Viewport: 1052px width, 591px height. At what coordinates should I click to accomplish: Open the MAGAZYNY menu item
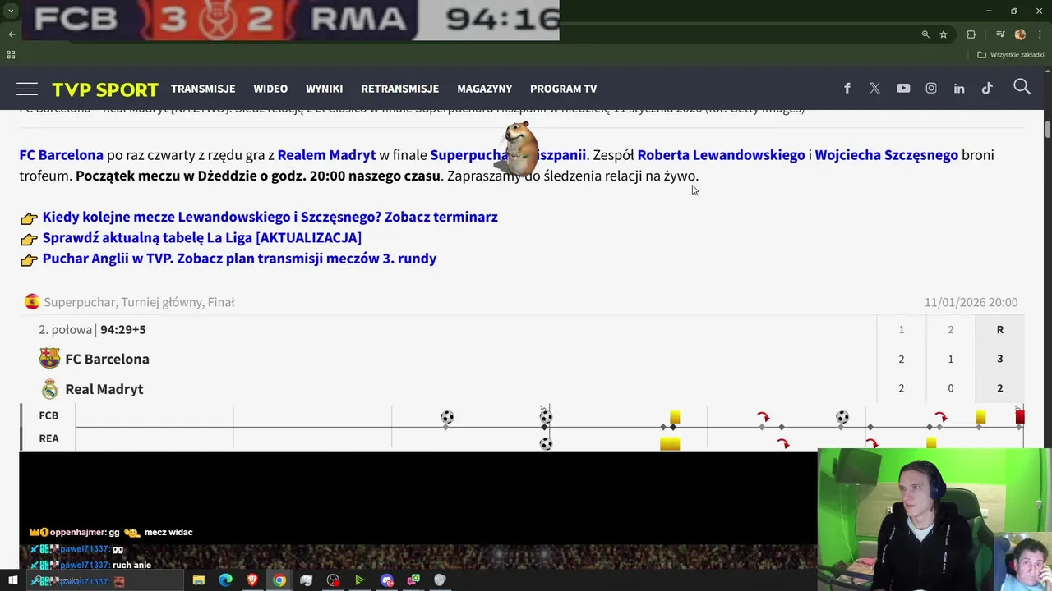(x=484, y=89)
